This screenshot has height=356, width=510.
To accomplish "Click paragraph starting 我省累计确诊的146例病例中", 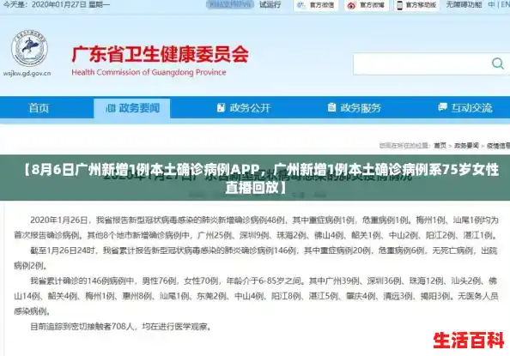I will click(x=257, y=296).
